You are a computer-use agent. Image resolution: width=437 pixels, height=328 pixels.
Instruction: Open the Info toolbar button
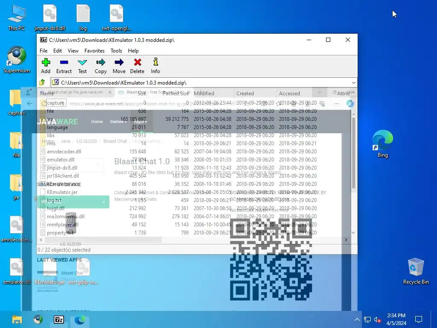tap(155, 66)
